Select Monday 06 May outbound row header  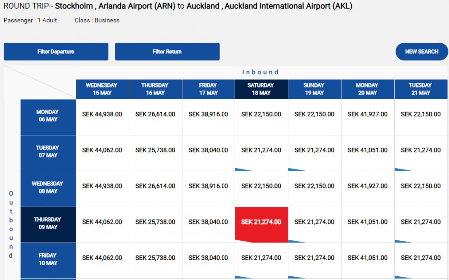coord(48,116)
